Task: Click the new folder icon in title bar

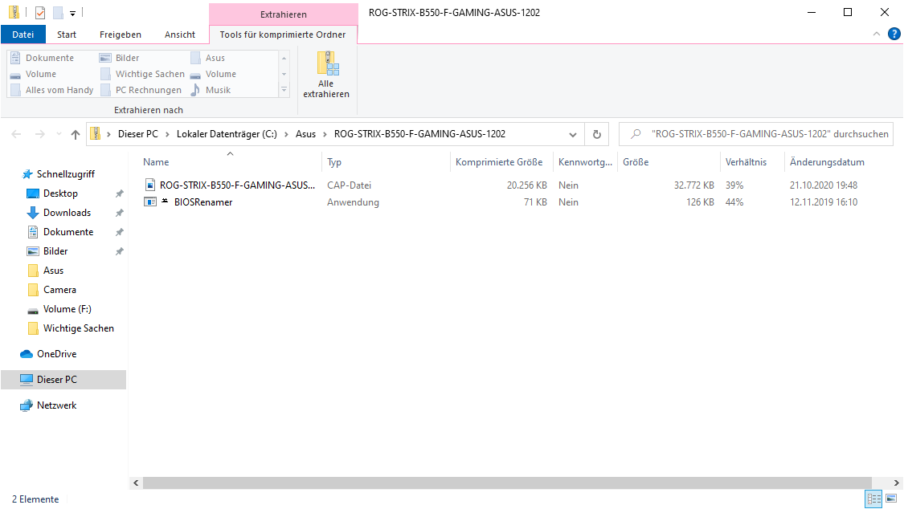Action: click(x=58, y=13)
